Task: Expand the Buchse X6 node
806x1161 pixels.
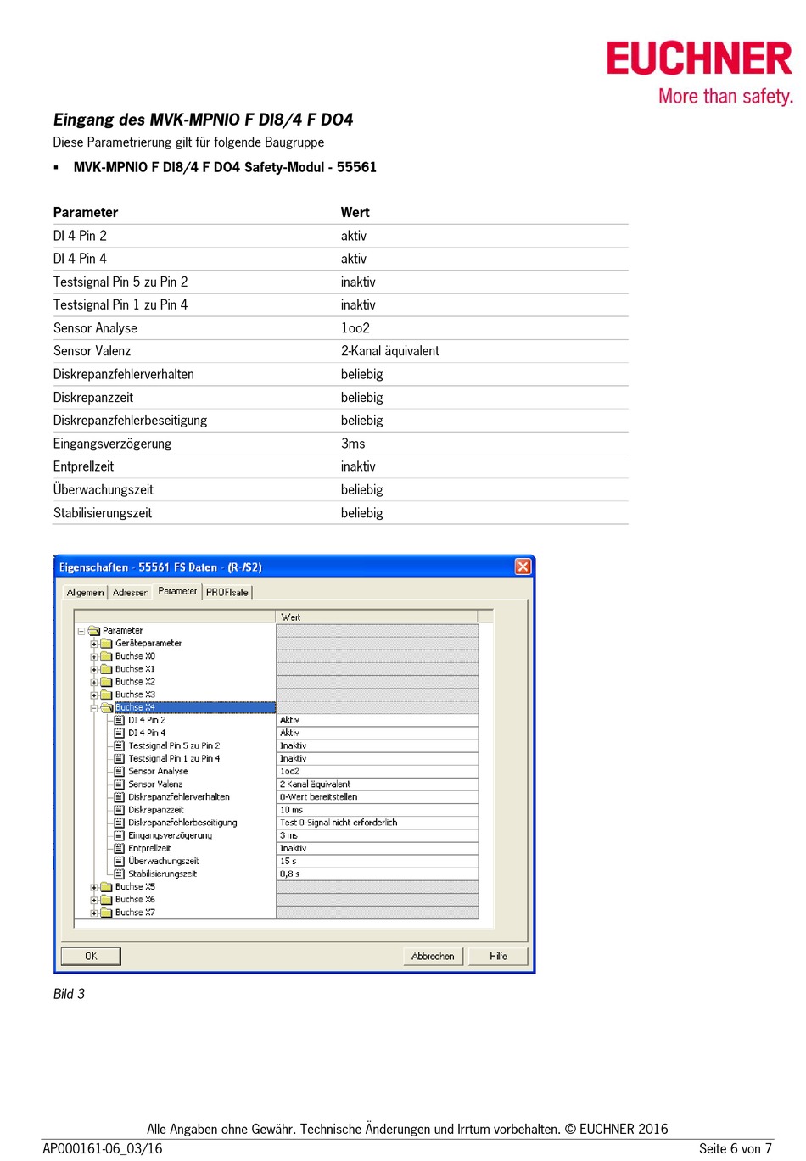Action: click(94, 900)
